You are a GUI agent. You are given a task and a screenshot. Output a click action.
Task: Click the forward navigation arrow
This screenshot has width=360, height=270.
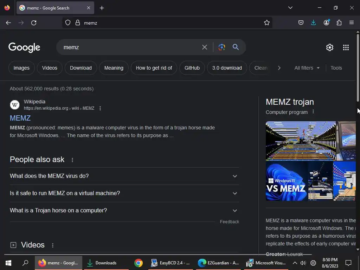(21, 23)
